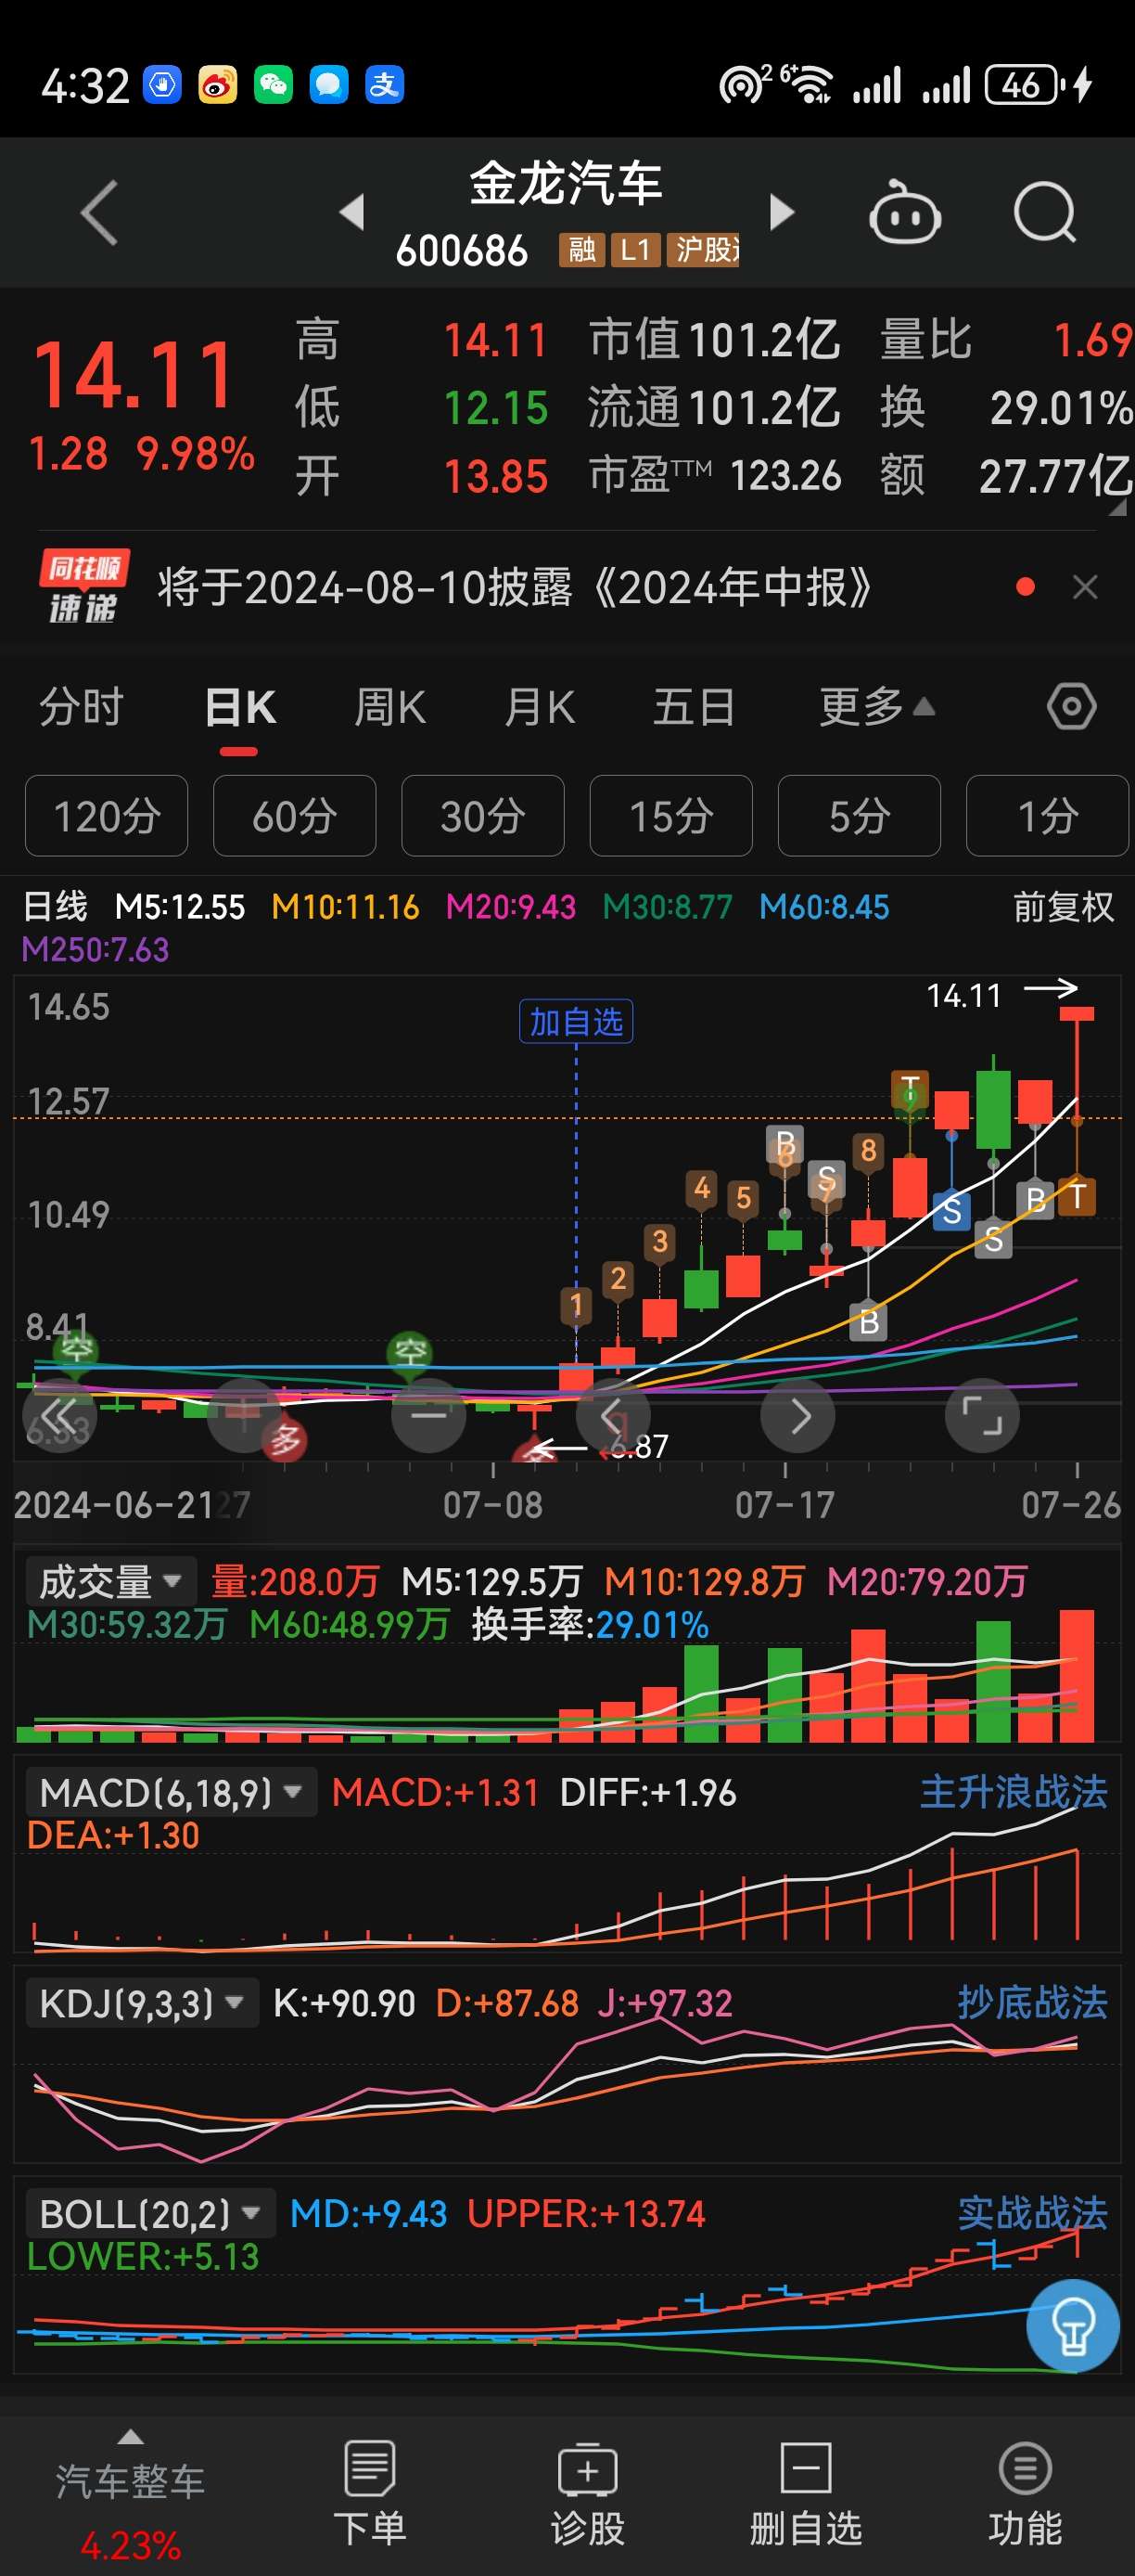The height and width of the screenshot is (2576, 1135).
Task: Move chart cursor left with arrow button
Action: click(x=614, y=1416)
